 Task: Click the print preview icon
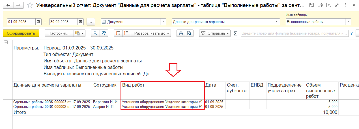coord(189,33)
